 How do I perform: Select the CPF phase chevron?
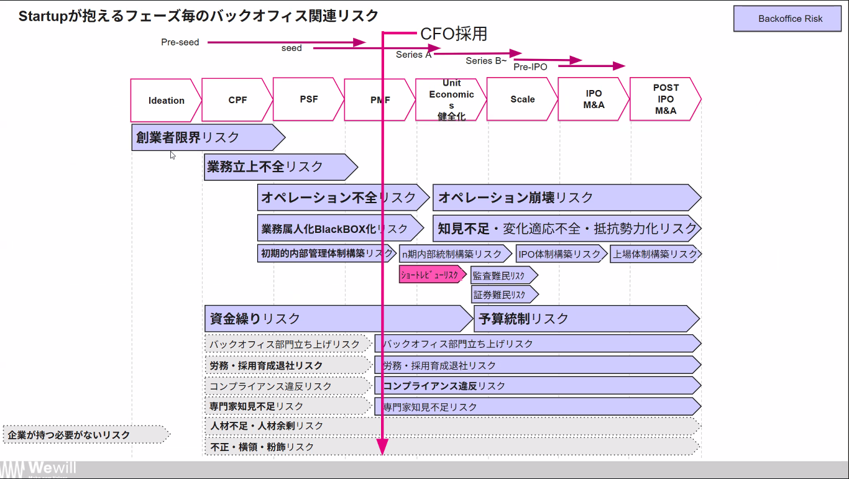(x=237, y=99)
